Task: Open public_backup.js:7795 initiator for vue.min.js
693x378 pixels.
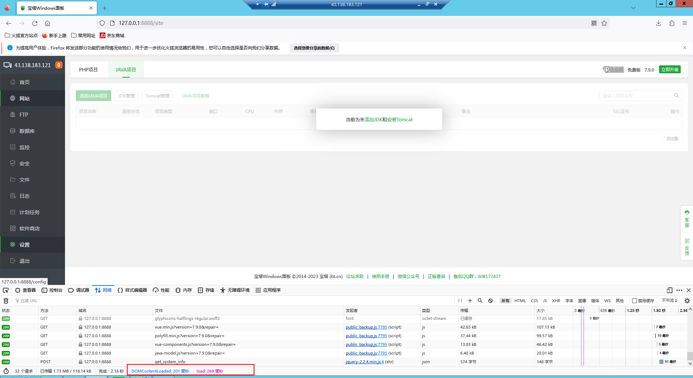Action: pyautogui.click(x=366, y=327)
